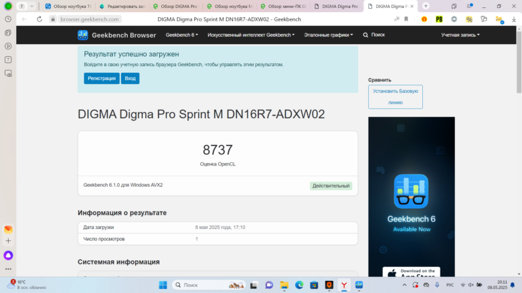This screenshot has height=293, width=522.
Task: Click the volume muted tray icon
Action: (x=470, y=285)
